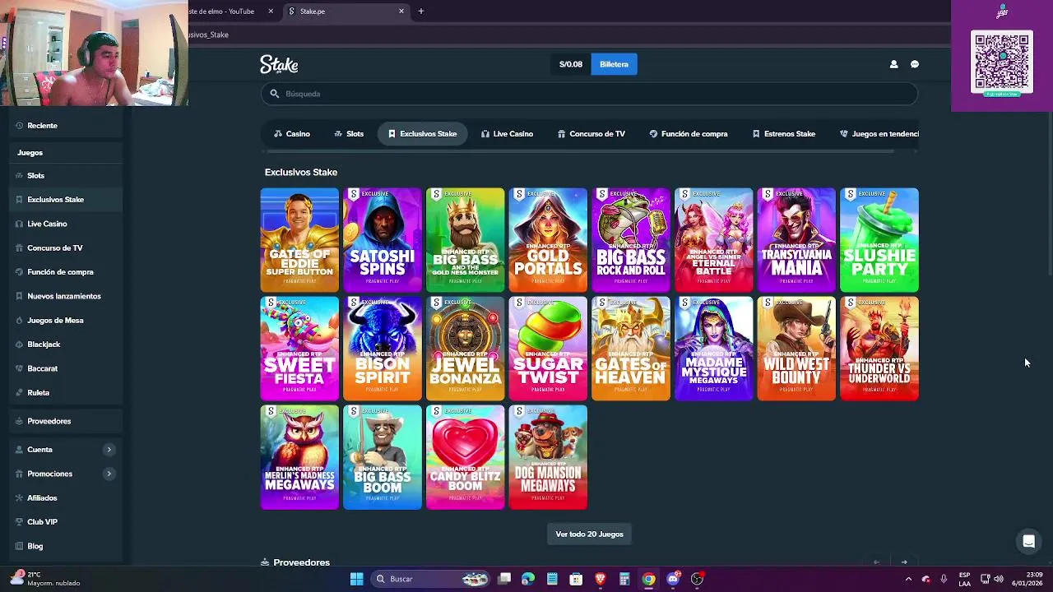Click the Concurso de TV sidebar icon
The width and height of the screenshot is (1053, 592).
pyautogui.click(x=18, y=247)
